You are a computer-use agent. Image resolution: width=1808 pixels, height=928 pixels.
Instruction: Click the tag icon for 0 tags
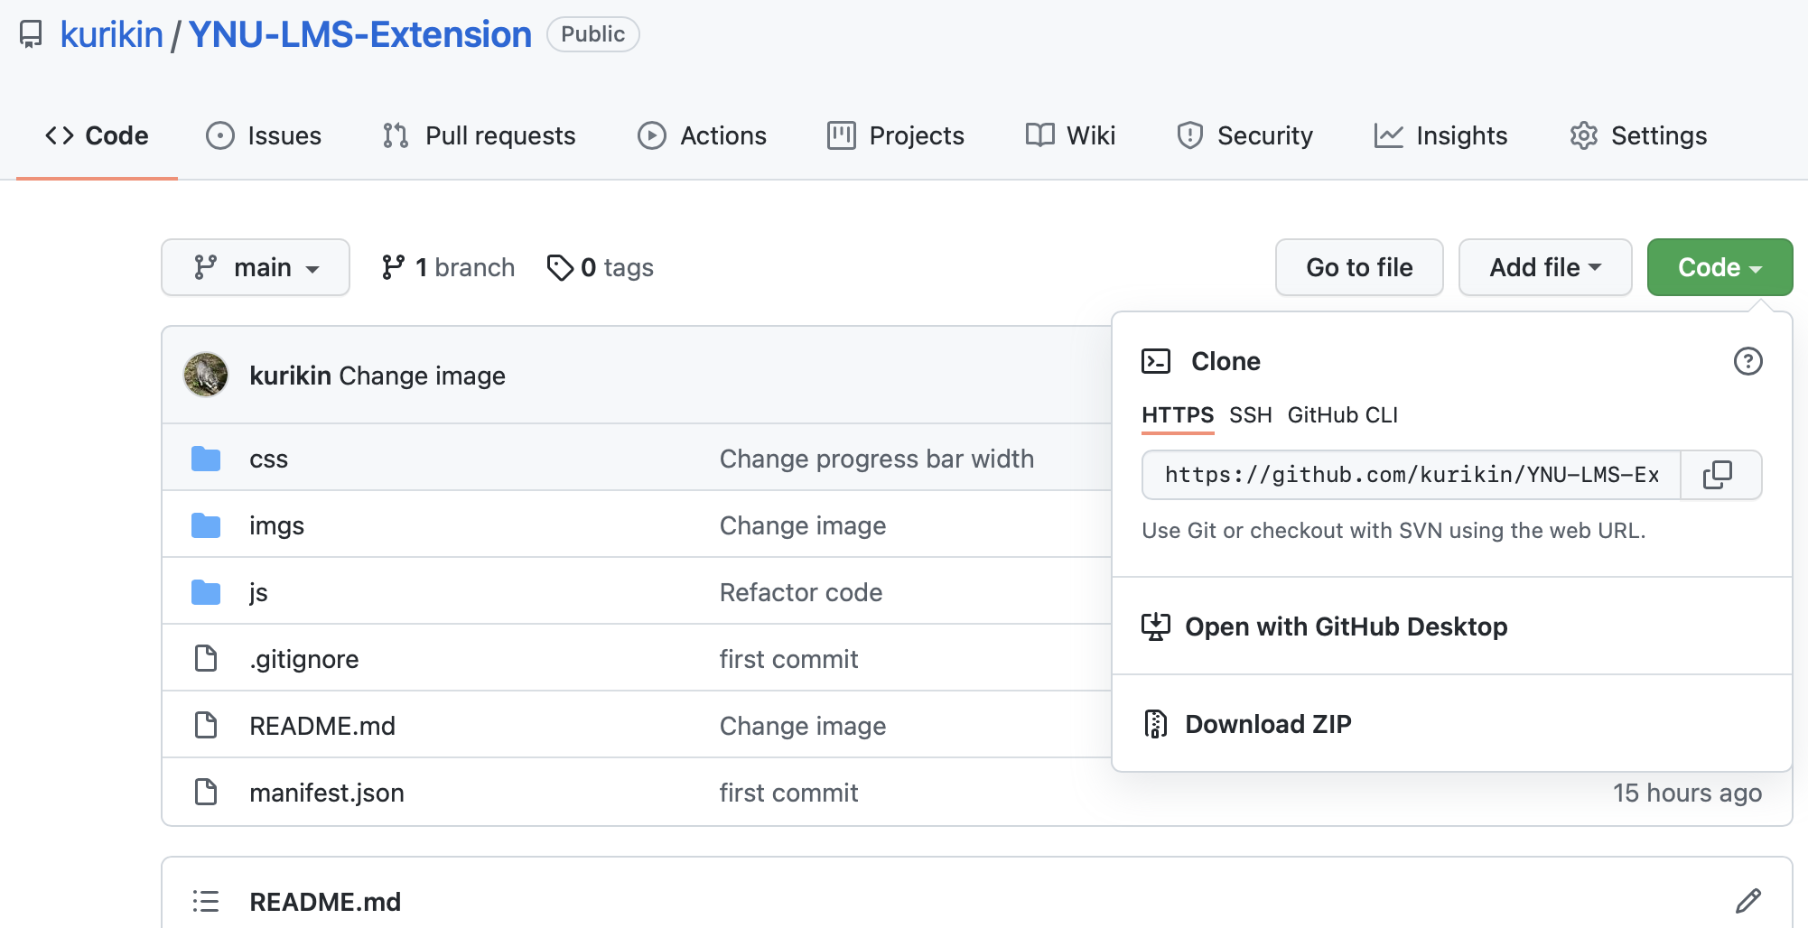tap(560, 267)
